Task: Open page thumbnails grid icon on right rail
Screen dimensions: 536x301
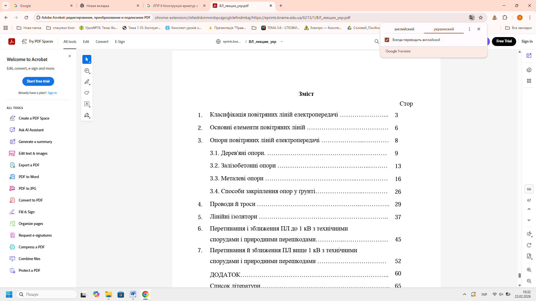Action: click(x=529, y=81)
